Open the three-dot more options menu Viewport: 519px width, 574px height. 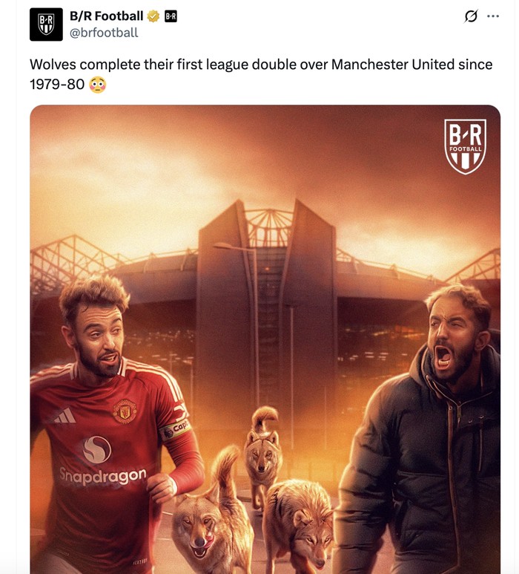[493, 16]
